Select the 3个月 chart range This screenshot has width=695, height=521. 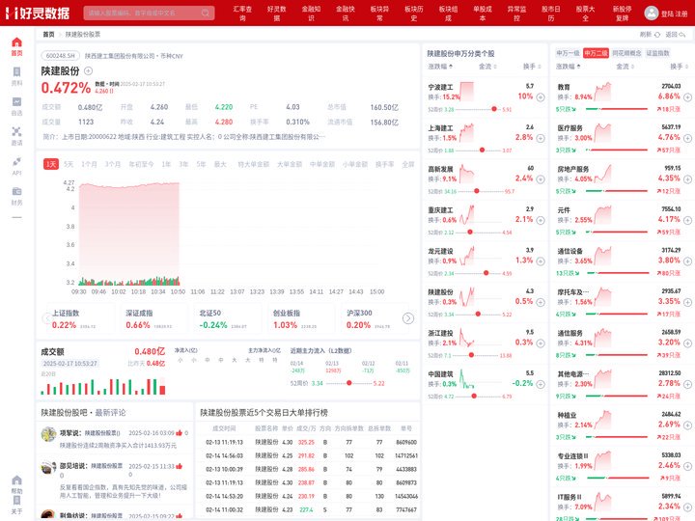click(x=113, y=164)
